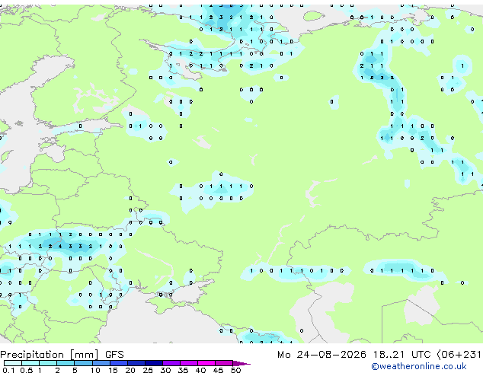The height and width of the screenshot is (373, 483).
Task: Click the '18..21' time range text
Action: (x=389, y=355)
